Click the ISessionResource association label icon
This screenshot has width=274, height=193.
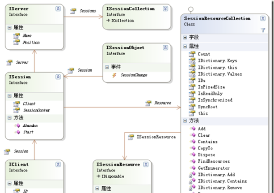point(131,137)
